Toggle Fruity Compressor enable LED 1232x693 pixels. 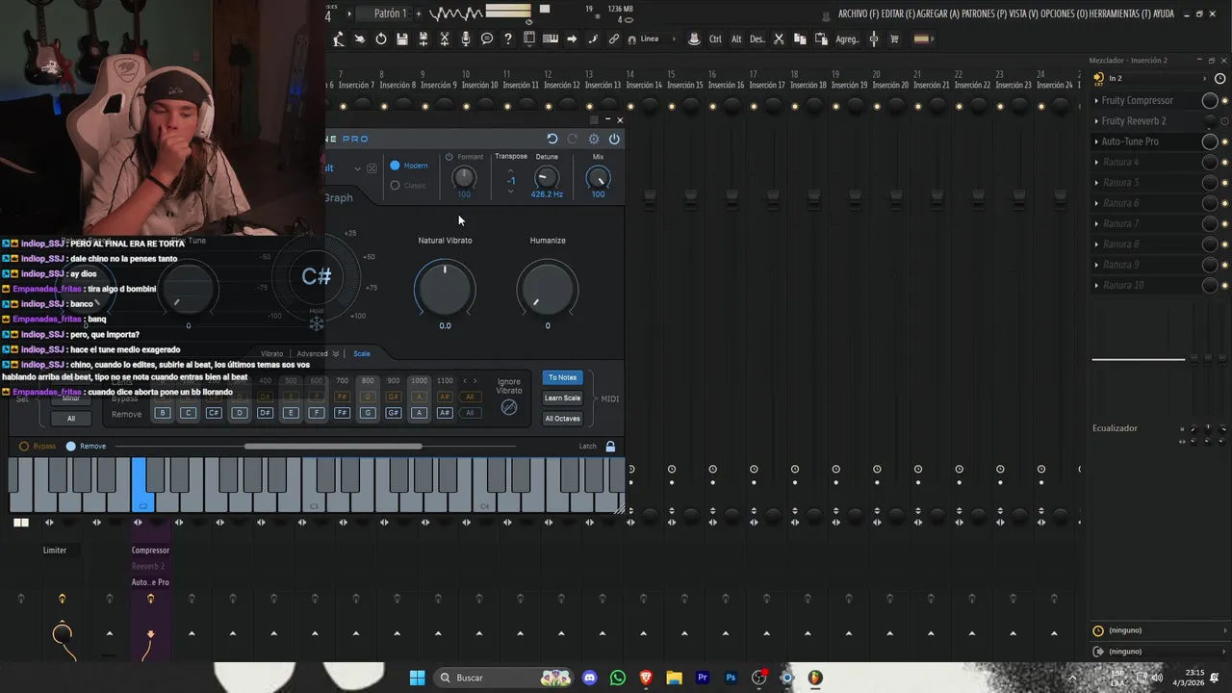click(1224, 101)
